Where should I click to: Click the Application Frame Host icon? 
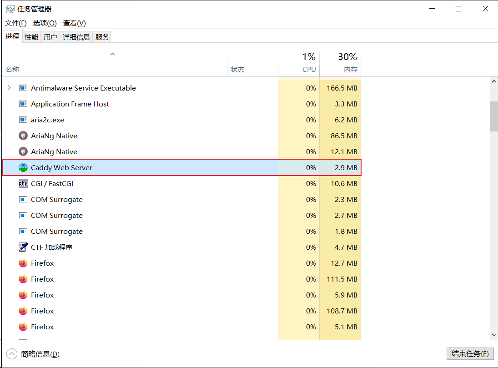[23, 104]
